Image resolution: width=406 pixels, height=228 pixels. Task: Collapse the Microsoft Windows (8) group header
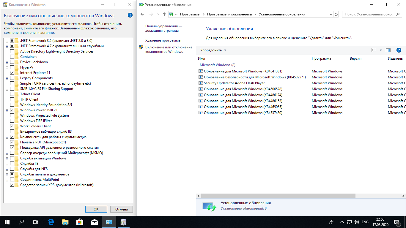(217, 65)
